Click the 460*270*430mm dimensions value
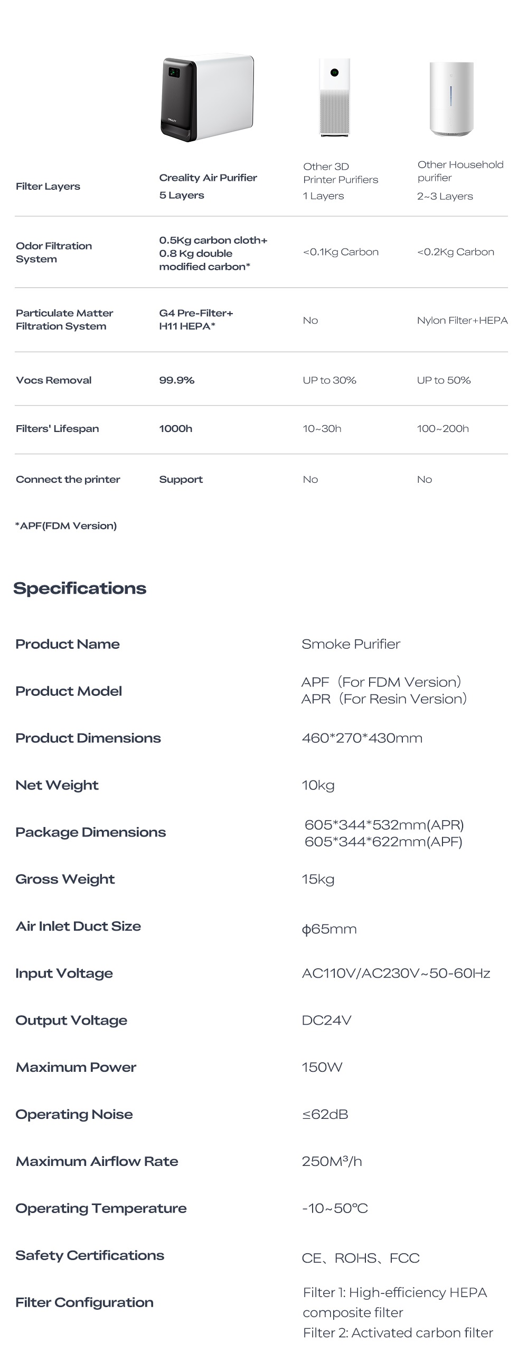The width and height of the screenshot is (518, 1369). pyautogui.click(x=361, y=738)
